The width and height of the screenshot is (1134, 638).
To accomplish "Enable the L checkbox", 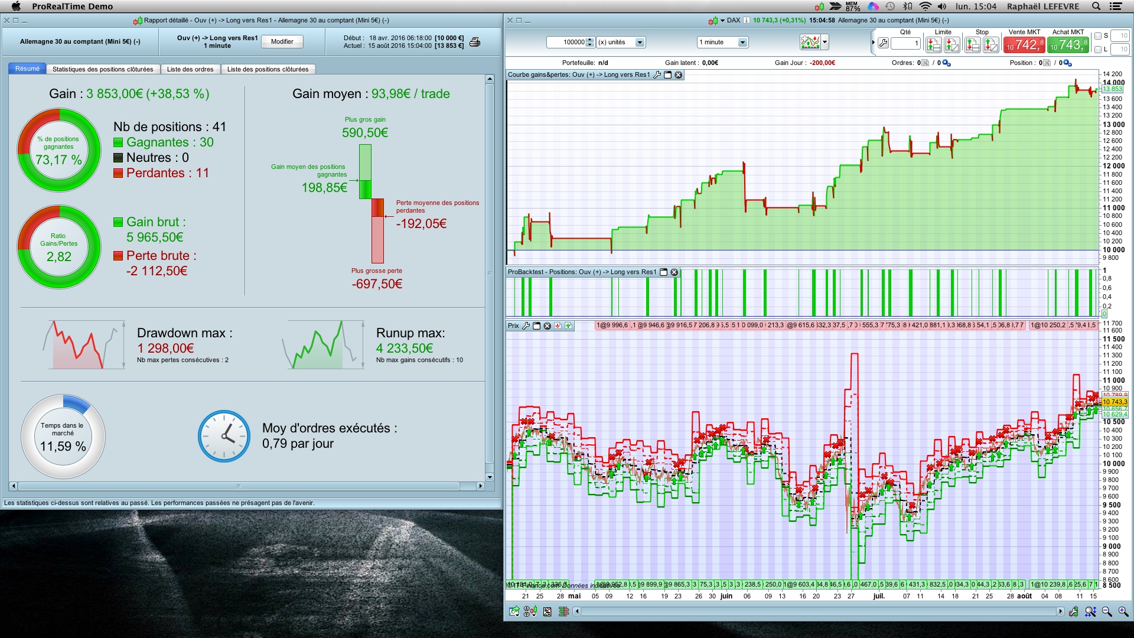I will (1098, 50).
